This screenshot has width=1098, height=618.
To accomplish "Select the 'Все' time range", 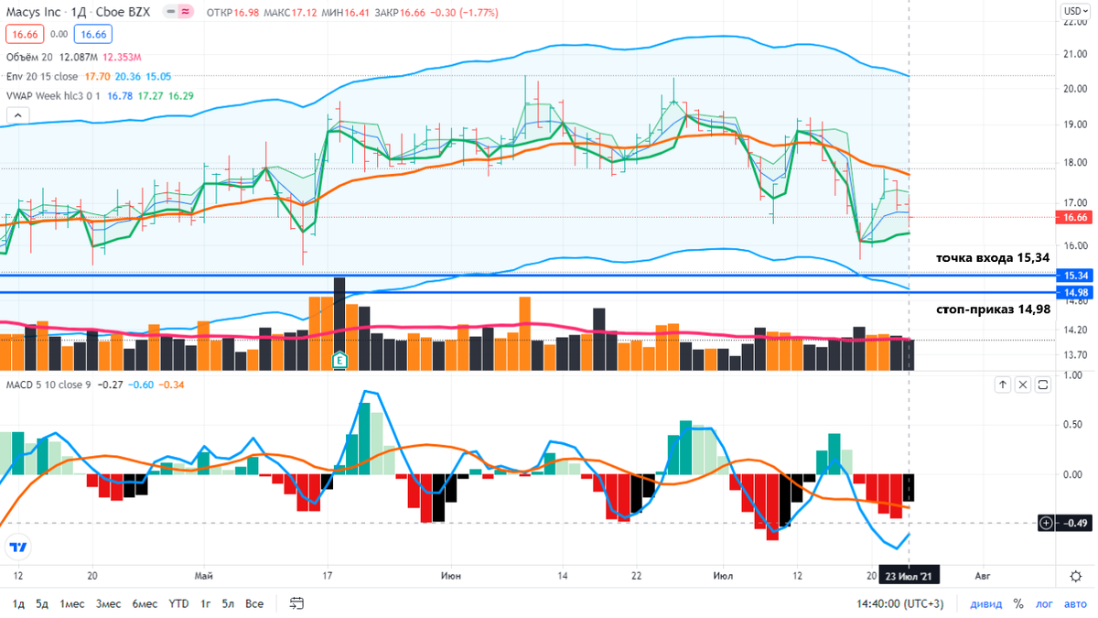I will (255, 603).
